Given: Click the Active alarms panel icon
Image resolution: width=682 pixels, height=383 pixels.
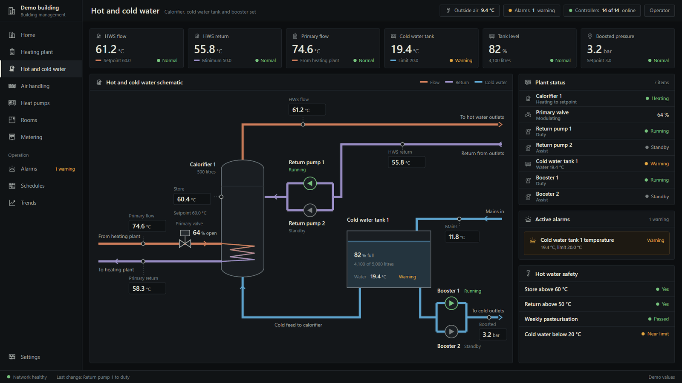Looking at the screenshot, I should 528,220.
